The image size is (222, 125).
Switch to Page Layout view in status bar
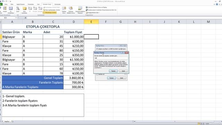pos(201,124)
